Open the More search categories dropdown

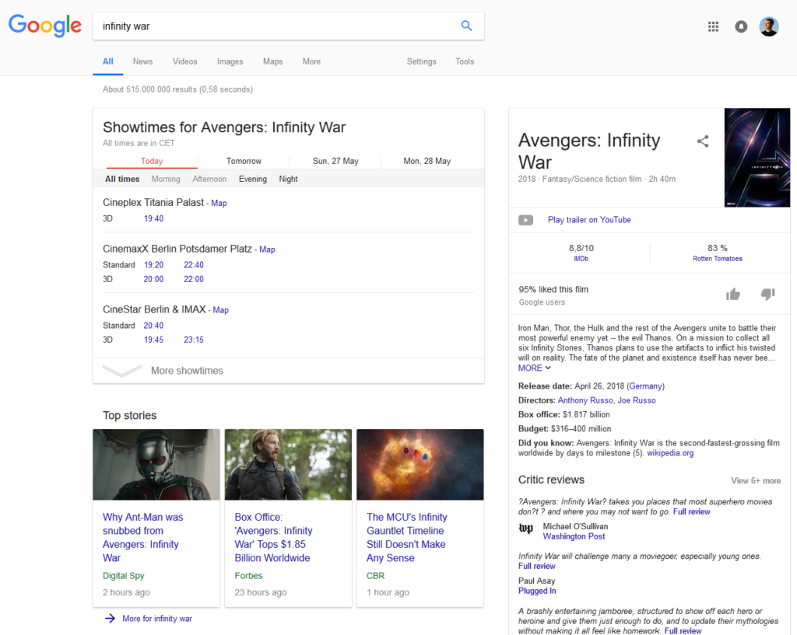[311, 61]
